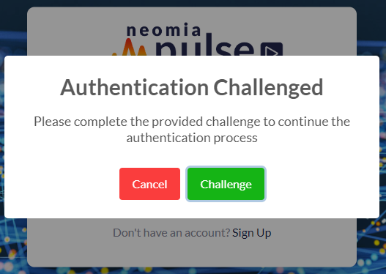Click the large pulse logo lettering
This screenshot has height=274, width=386.
(x=205, y=45)
